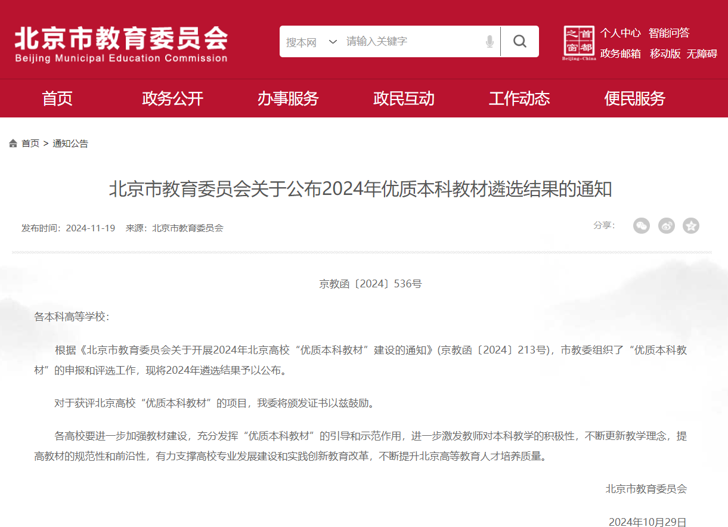Open the 智能问答 link
The image size is (728, 527).
coord(669,33)
